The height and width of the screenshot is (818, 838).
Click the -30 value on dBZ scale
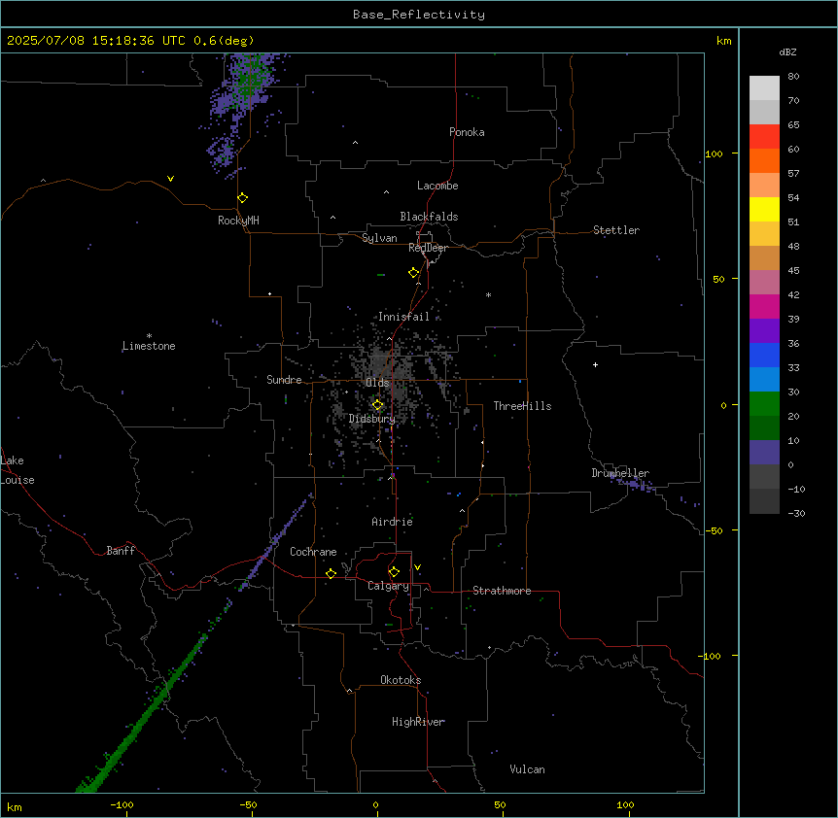tap(796, 513)
